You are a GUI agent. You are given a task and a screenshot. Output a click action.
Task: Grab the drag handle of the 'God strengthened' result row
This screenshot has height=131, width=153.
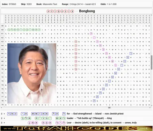[x=2, y=114]
